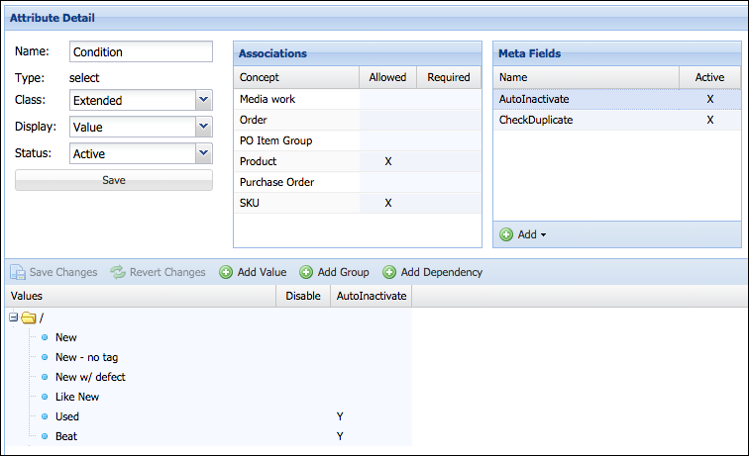
Task: Click the green plus icon for Add Value
Action: pyautogui.click(x=226, y=272)
